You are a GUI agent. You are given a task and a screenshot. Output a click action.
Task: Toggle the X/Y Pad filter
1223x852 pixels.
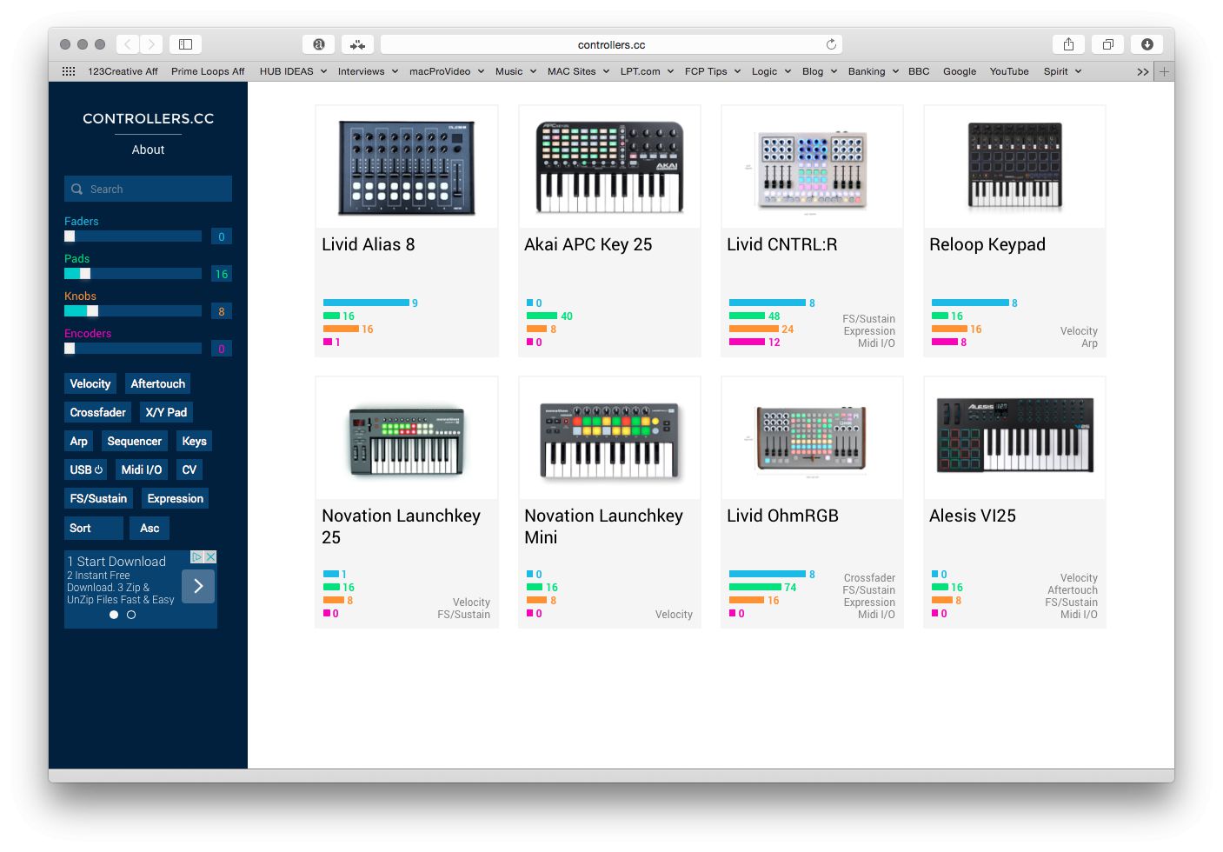pyautogui.click(x=166, y=412)
